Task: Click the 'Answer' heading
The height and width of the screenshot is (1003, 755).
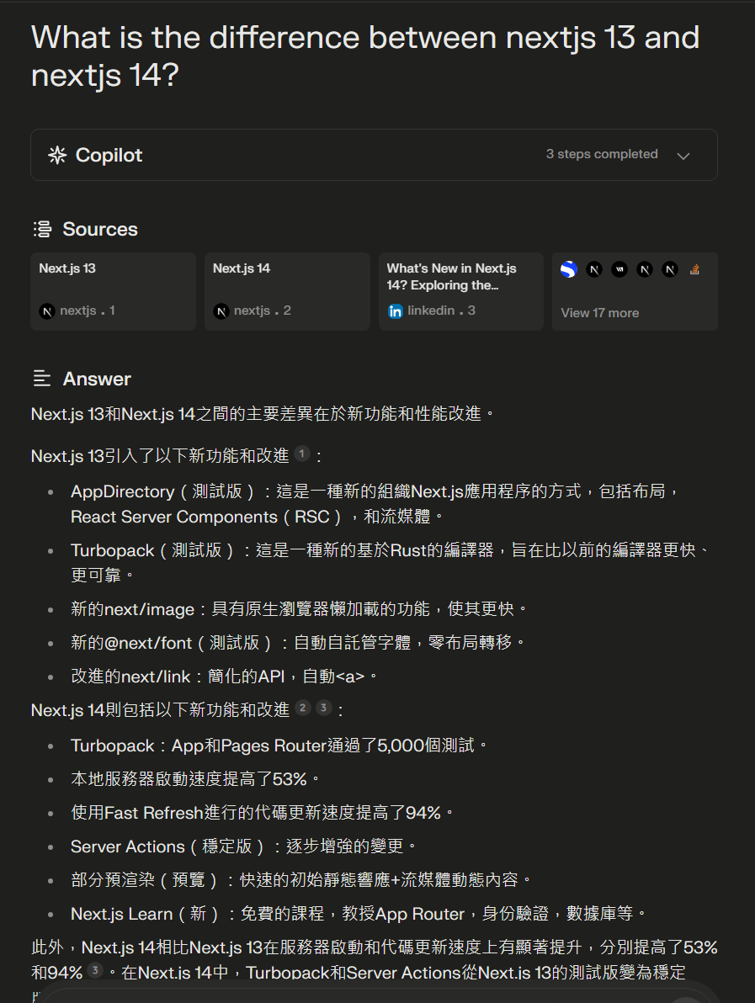Action: pyautogui.click(x=98, y=379)
